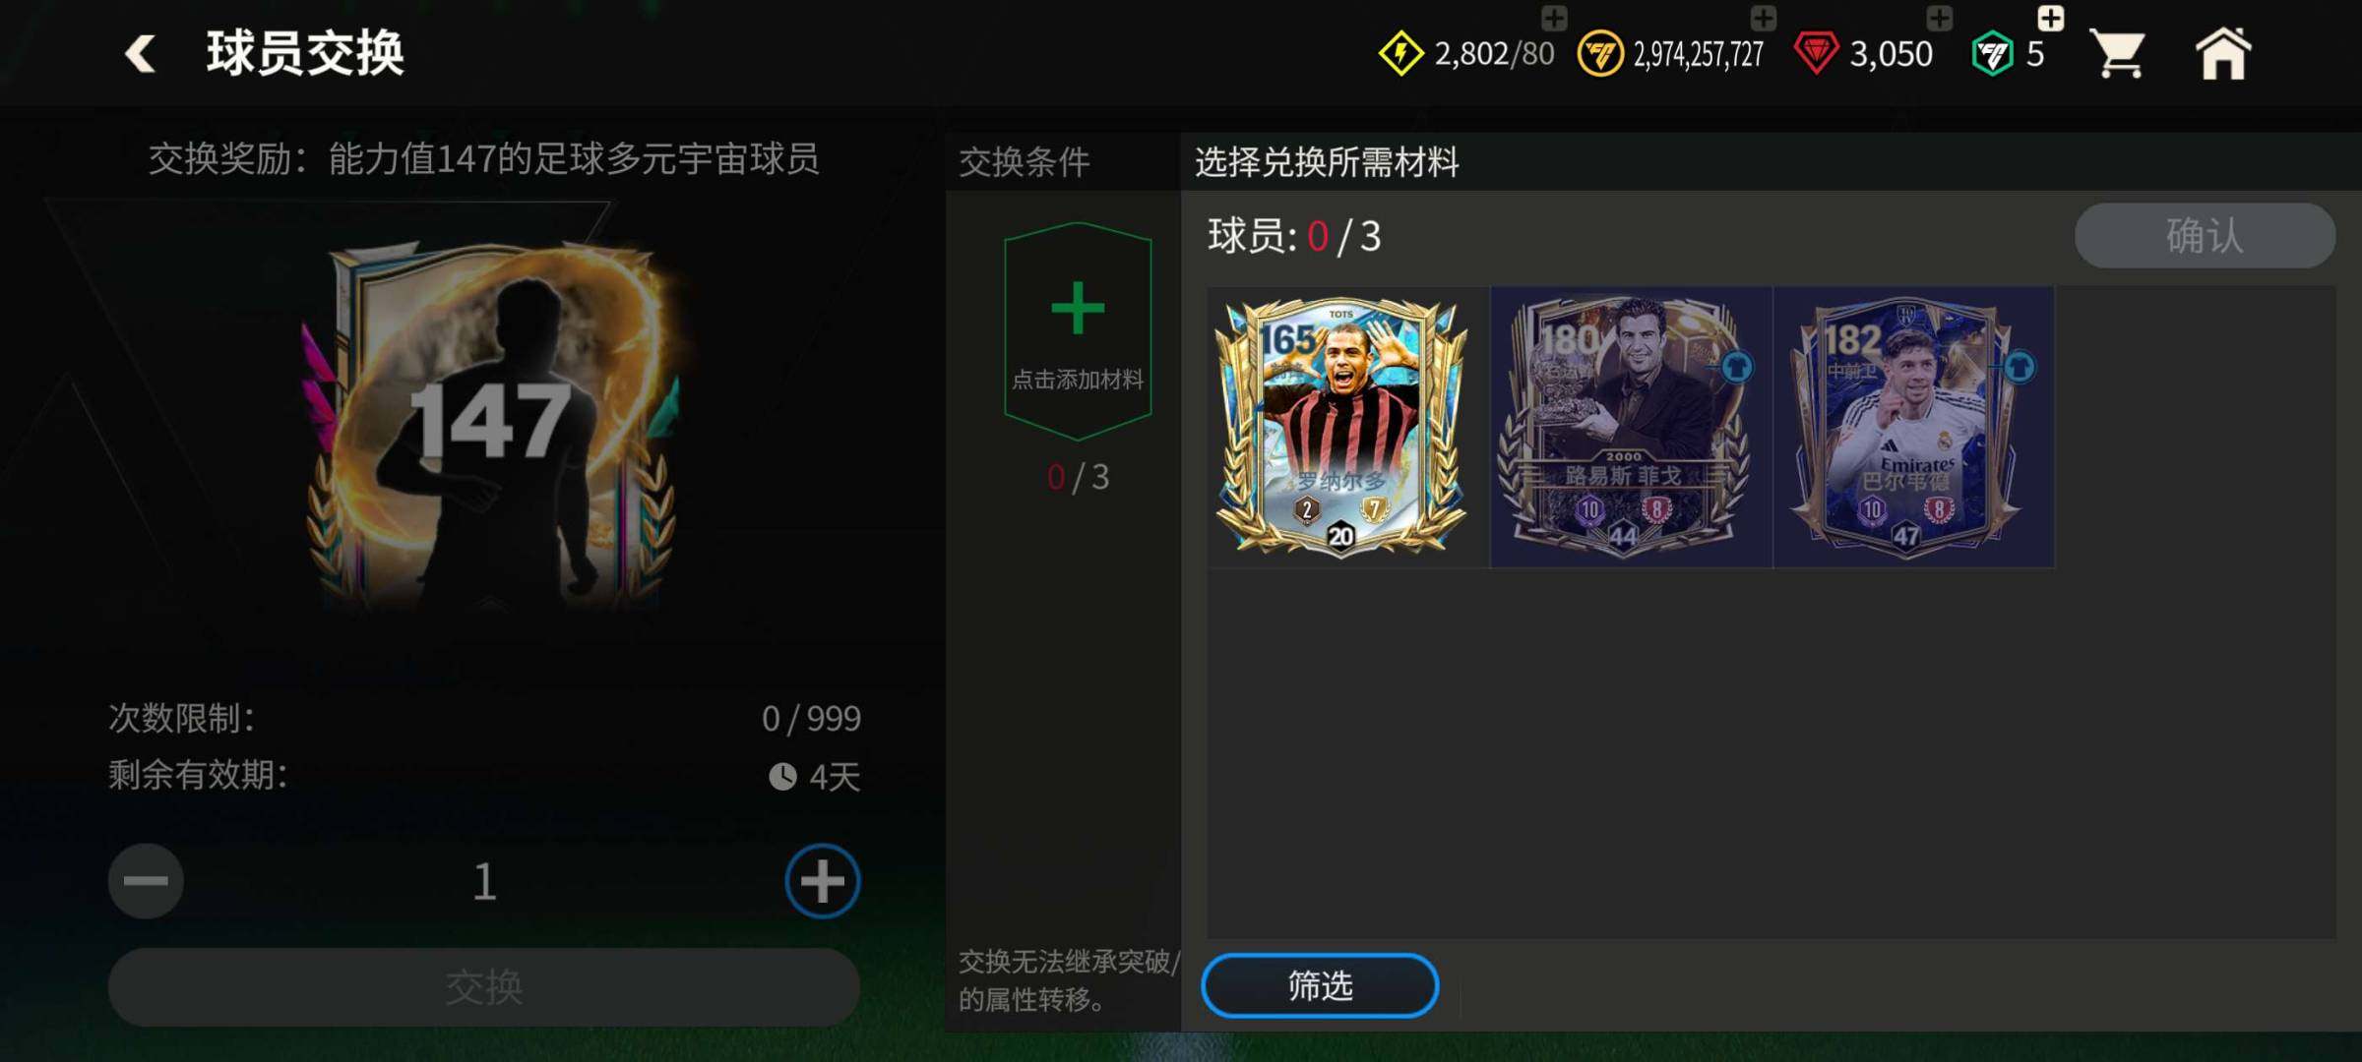Return to the home screen
2362x1062 pixels.
click(2222, 53)
